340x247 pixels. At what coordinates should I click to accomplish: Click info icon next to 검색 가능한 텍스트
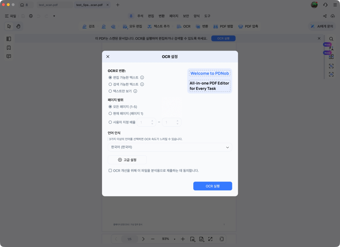tap(142, 84)
